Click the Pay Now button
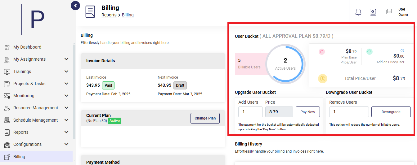The width and height of the screenshot is (417, 165). (x=308, y=112)
